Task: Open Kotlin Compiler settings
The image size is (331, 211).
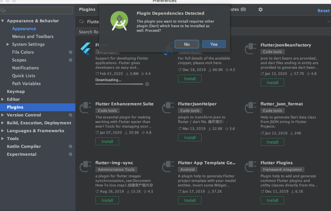Action: 24,147
